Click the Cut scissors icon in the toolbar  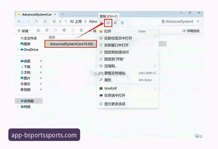click(x=38, y=30)
